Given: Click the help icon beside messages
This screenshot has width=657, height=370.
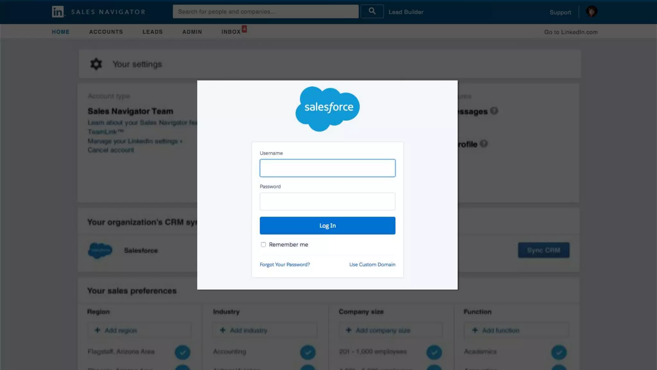Looking at the screenshot, I should point(494,111).
